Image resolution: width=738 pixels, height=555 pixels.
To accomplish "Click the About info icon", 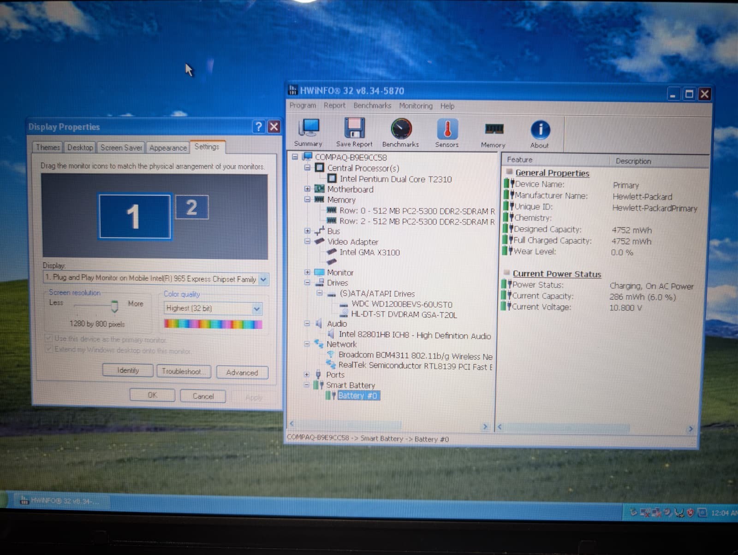I will 540,134.
